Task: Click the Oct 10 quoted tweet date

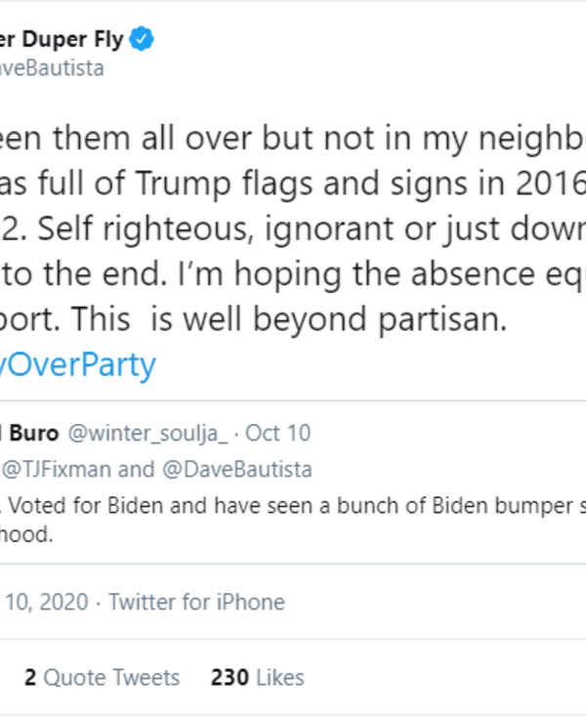Action: 278,432
